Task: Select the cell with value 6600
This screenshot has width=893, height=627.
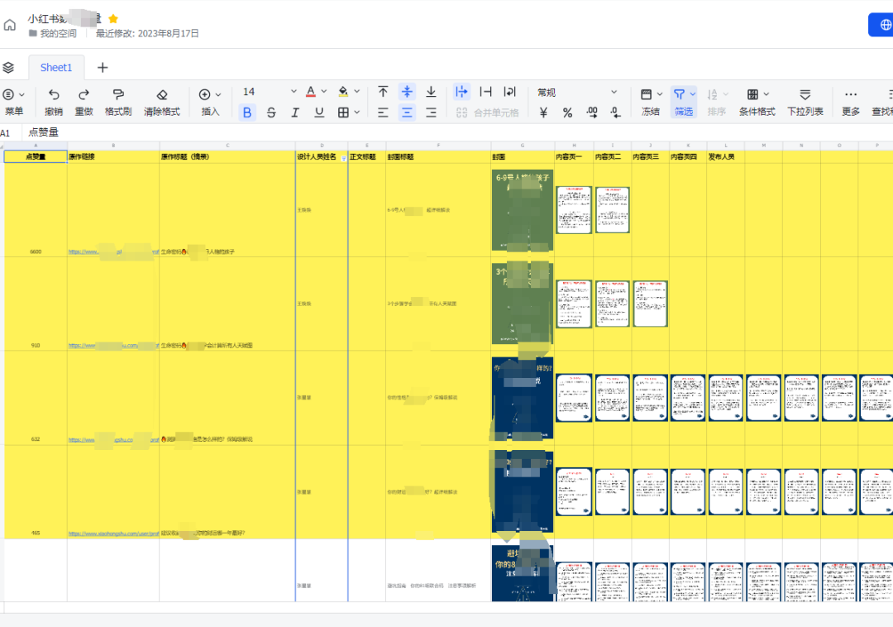Action: pyautogui.click(x=36, y=209)
